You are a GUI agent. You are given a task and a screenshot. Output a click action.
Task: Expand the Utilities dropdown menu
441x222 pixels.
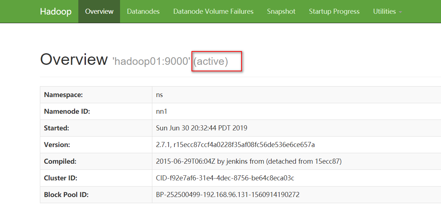tap(387, 11)
